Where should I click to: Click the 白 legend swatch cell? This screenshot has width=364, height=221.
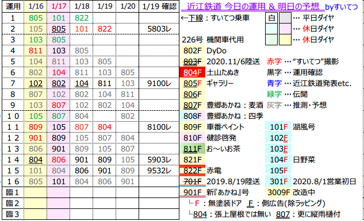pyautogui.click(x=271, y=18)
